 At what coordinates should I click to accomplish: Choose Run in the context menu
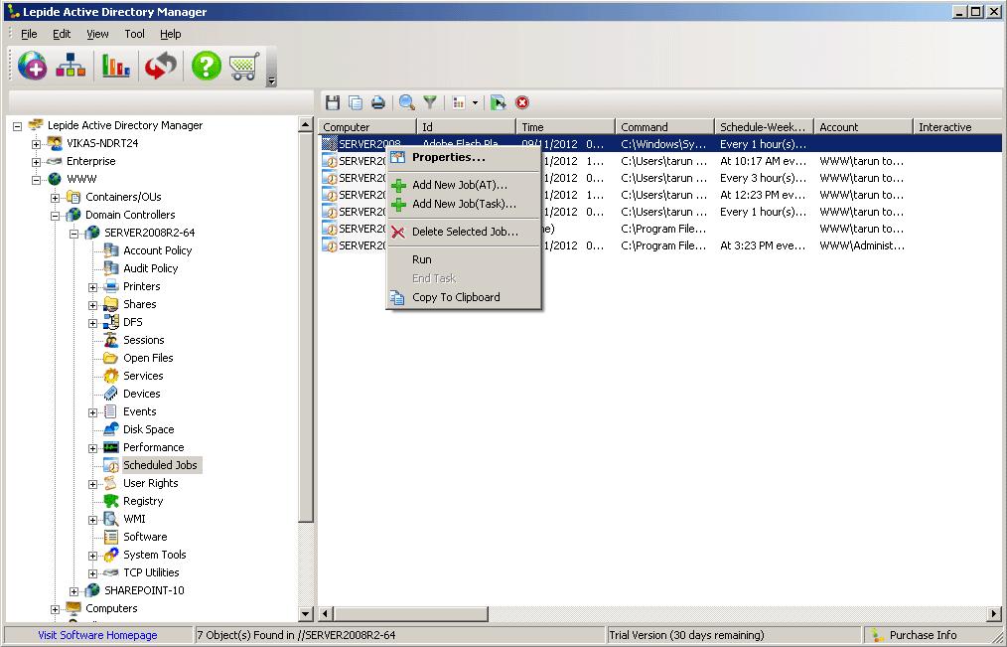pos(463,259)
